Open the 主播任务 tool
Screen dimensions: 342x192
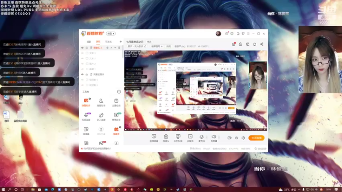point(116,102)
